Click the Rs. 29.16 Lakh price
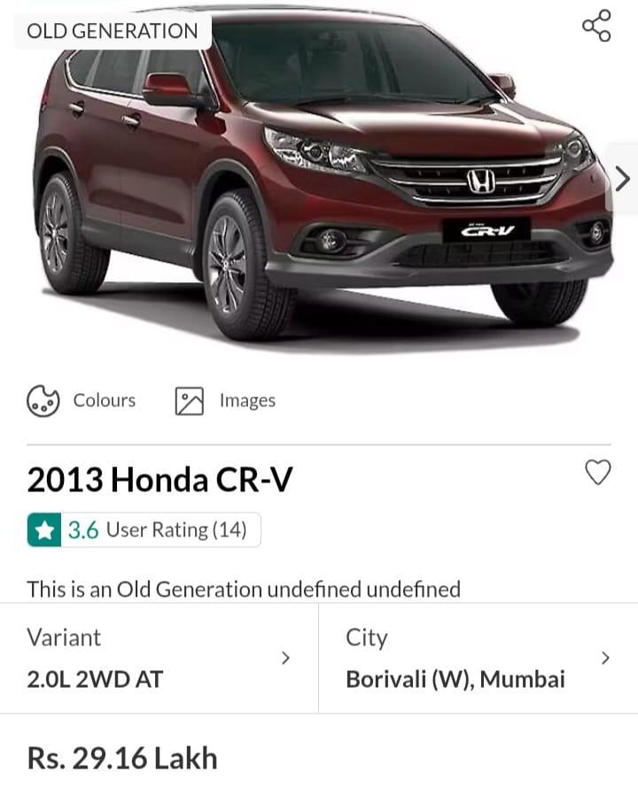 click(122, 758)
